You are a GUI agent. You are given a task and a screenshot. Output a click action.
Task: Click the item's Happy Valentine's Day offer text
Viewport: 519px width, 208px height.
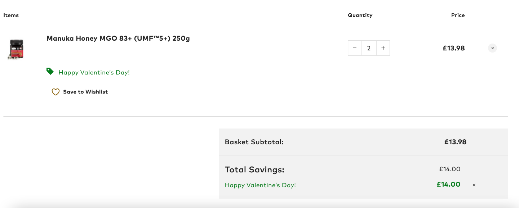coord(94,72)
